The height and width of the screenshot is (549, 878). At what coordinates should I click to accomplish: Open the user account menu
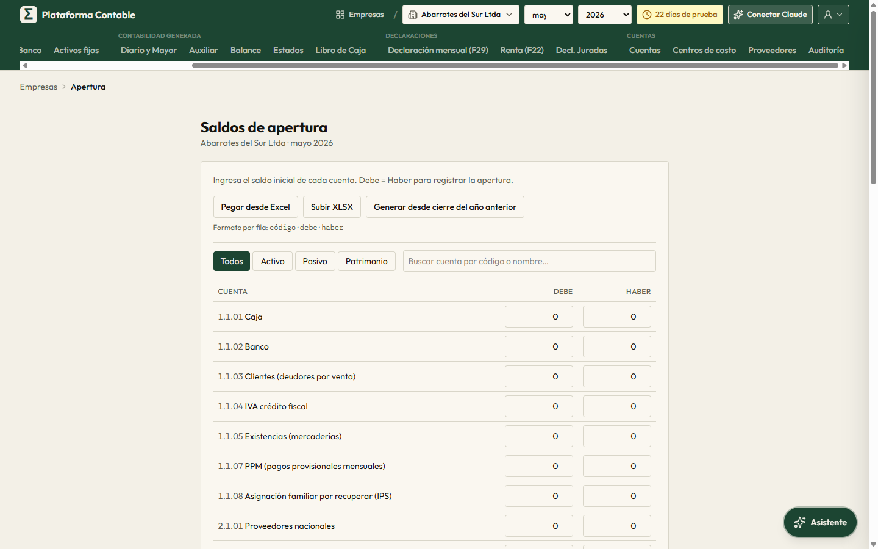(833, 15)
